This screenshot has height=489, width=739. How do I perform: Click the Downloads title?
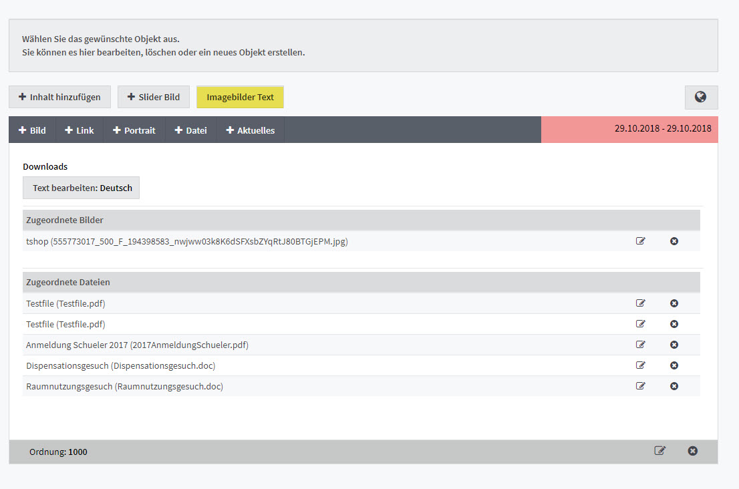click(x=45, y=167)
